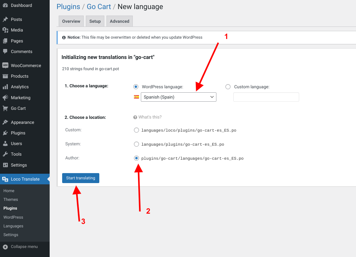The width and height of the screenshot is (356, 257).
Task: Open the Spanish (Spain) language dropdown
Action: click(178, 97)
